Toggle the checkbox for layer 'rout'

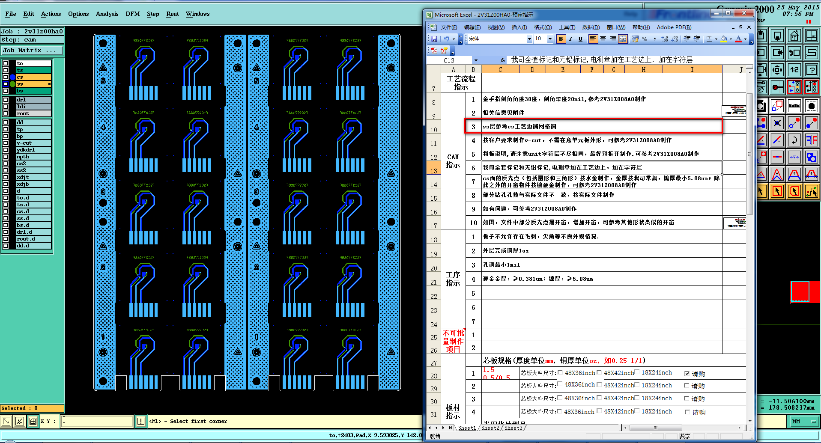point(6,113)
